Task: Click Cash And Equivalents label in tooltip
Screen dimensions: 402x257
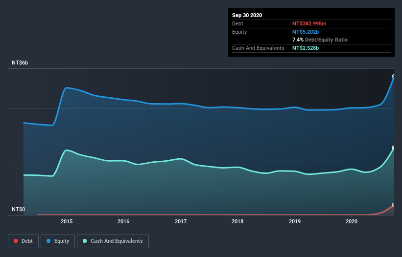Action: click(258, 48)
